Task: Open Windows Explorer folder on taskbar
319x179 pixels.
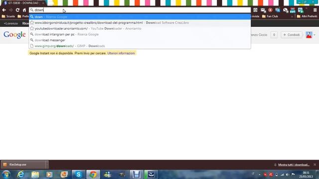Action: point(35,175)
